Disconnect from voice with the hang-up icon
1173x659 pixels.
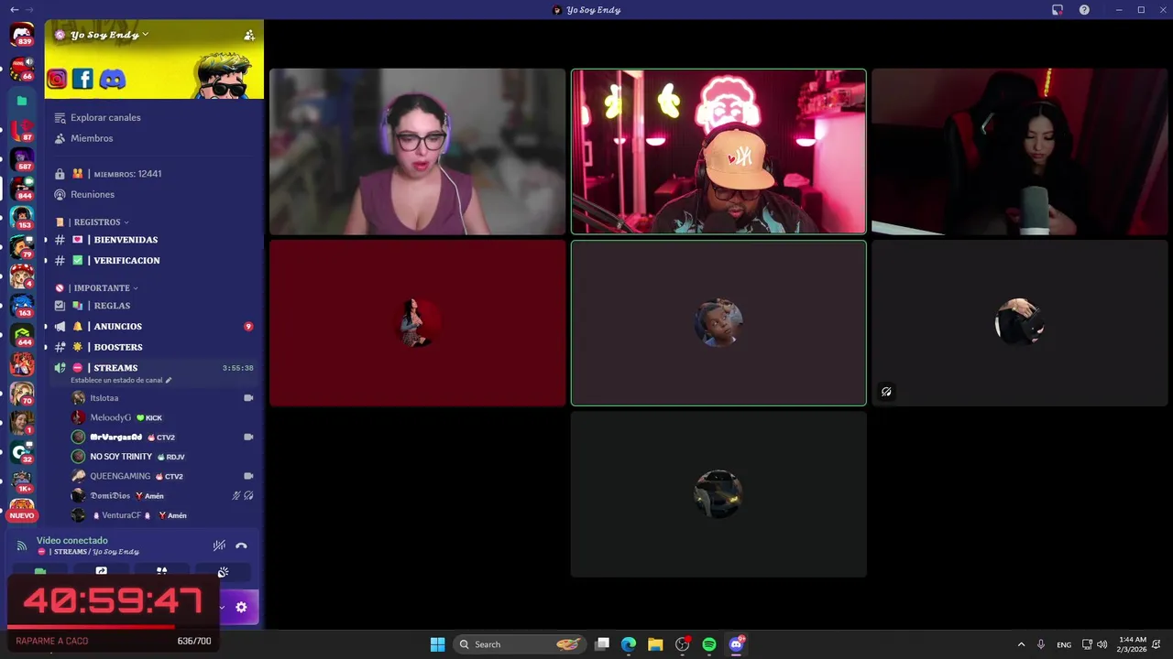(x=241, y=546)
